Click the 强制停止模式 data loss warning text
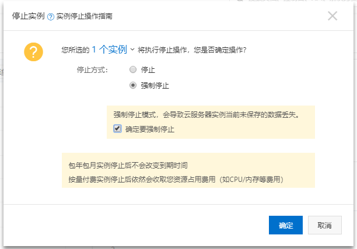The width and height of the screenshot is (357, 249). click(206, 115)
